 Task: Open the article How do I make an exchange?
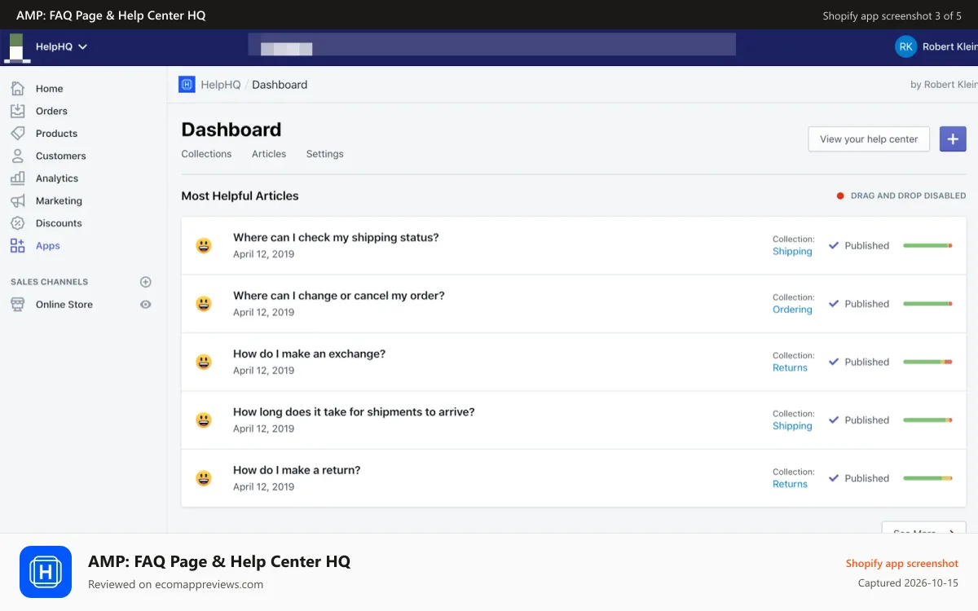pos(309,354)
